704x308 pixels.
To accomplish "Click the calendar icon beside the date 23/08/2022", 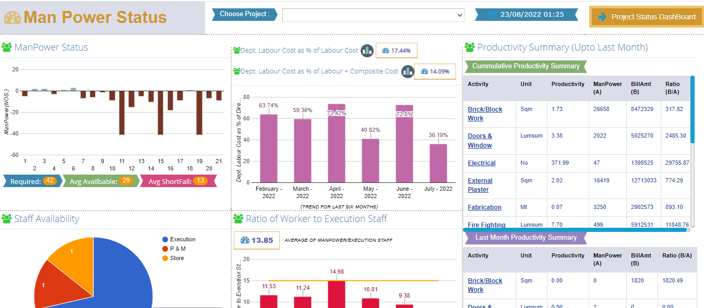I will (493, 15).
